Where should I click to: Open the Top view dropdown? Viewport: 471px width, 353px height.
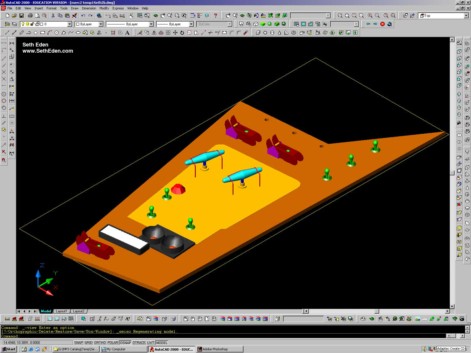[x=466, y=16]
